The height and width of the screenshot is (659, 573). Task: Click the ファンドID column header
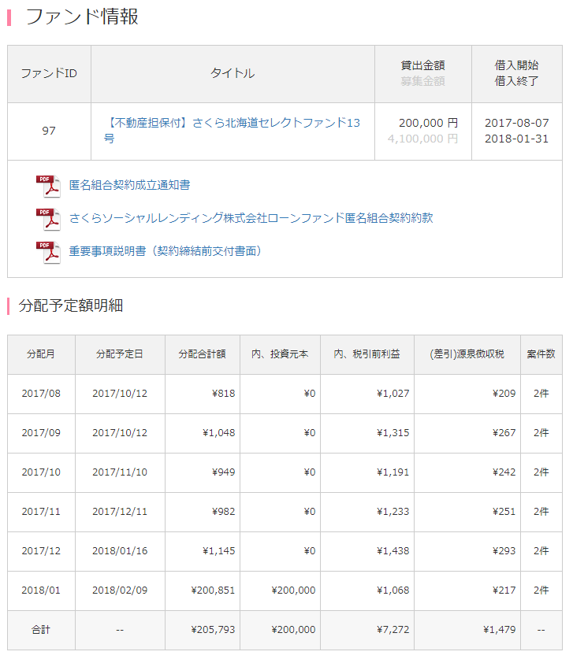[49, 74]
